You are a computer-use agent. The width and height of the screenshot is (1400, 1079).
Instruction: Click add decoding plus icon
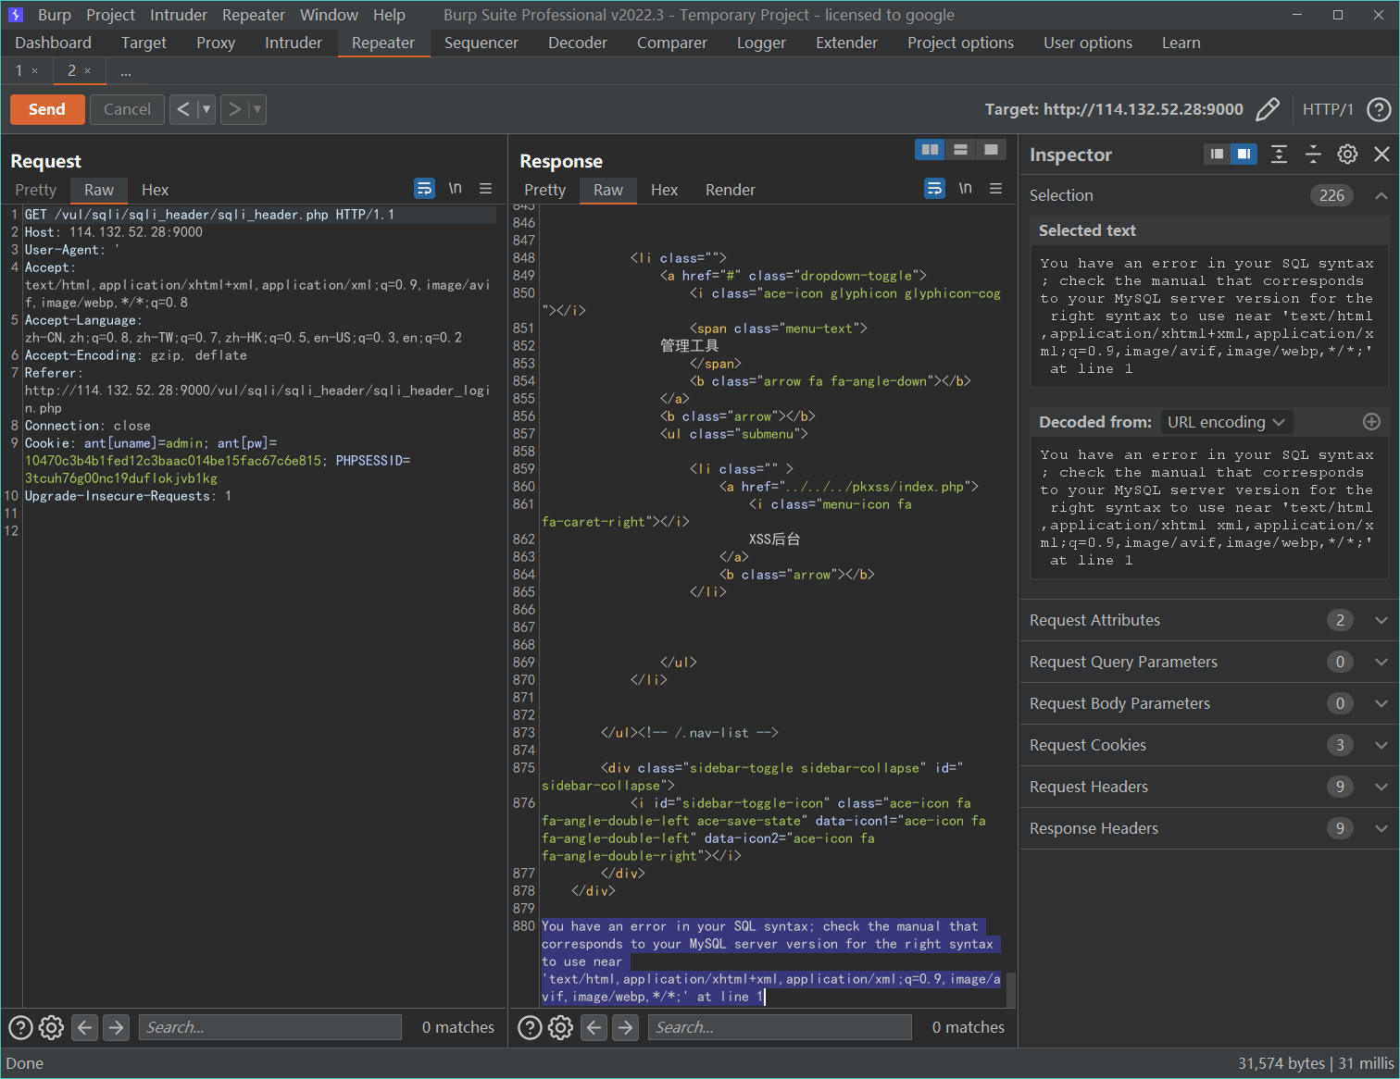pyautogui.click(x=1372, y=422)
